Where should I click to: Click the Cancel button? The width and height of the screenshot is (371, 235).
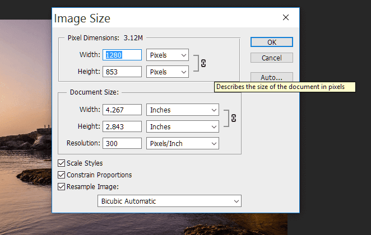[x=272, y=58]
